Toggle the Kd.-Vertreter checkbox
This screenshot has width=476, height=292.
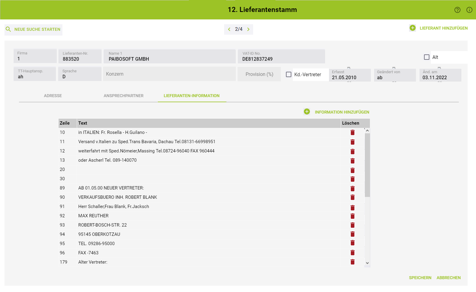point(288,74)
